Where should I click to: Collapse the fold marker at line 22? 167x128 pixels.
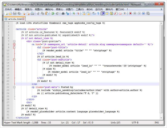14,87
